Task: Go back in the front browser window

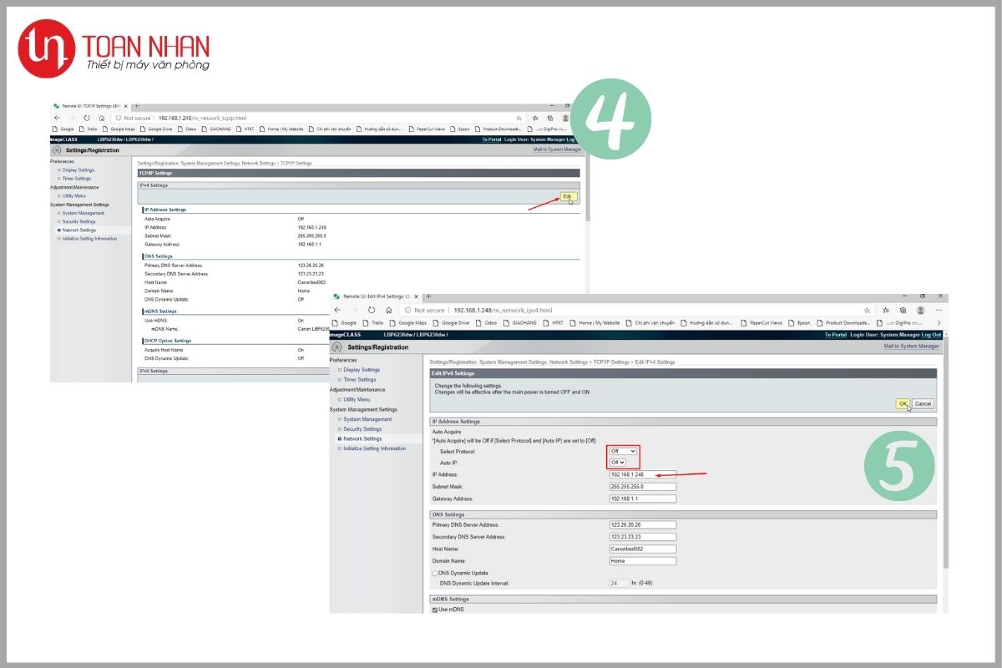Action: pos(337,310)
